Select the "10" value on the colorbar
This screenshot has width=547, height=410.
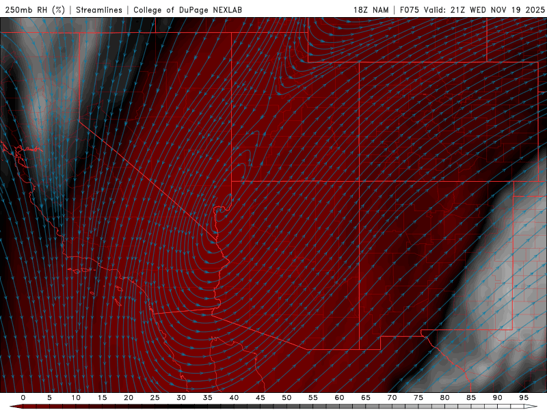point(76,398)
